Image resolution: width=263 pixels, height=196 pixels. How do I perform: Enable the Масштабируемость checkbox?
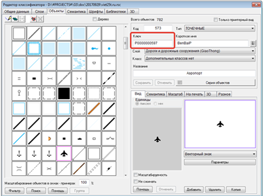point(135,175)
